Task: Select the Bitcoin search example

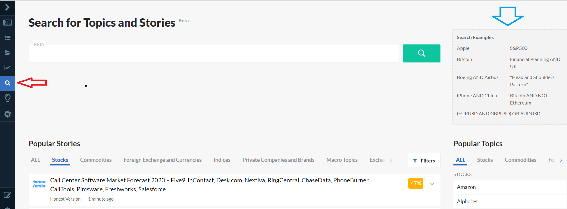Action: pos(464,59)
